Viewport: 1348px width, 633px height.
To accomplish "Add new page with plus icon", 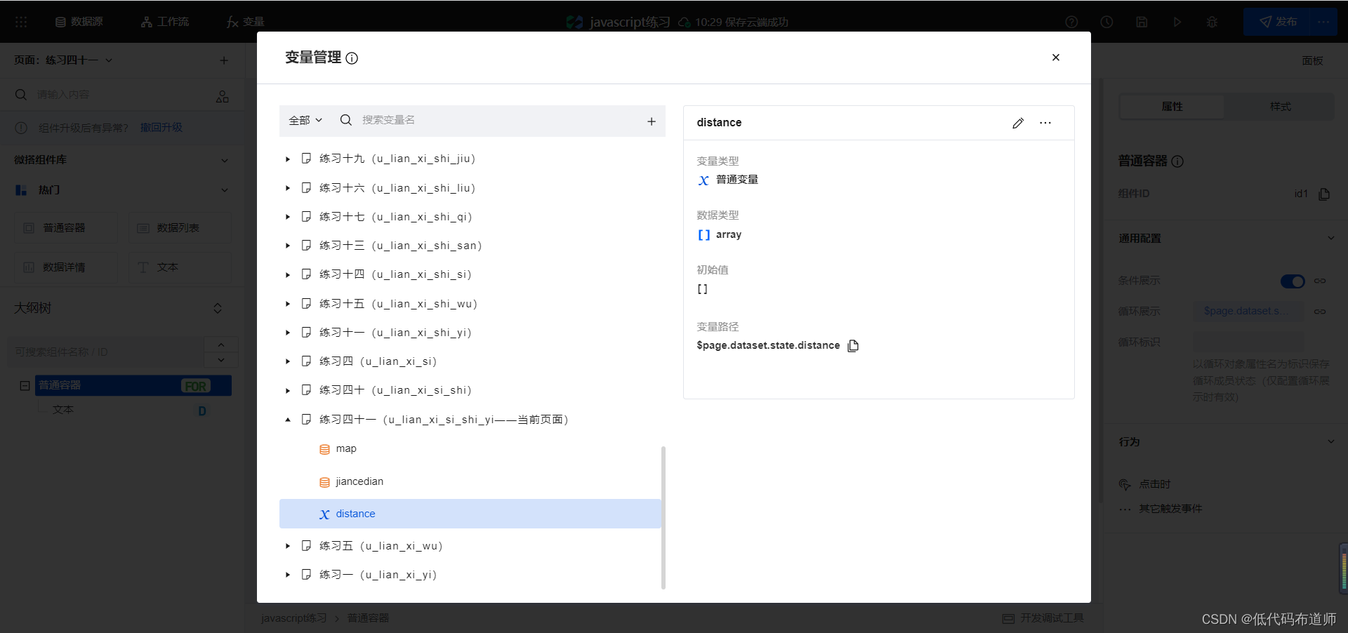I will pyautogui.click(x=224, y=60).
